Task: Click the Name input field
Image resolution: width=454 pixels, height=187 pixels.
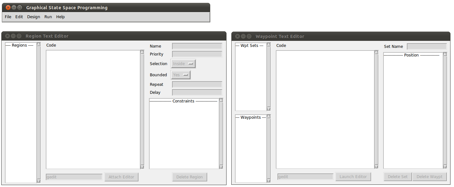Action: pyautogui.click(x=197, y=46)
